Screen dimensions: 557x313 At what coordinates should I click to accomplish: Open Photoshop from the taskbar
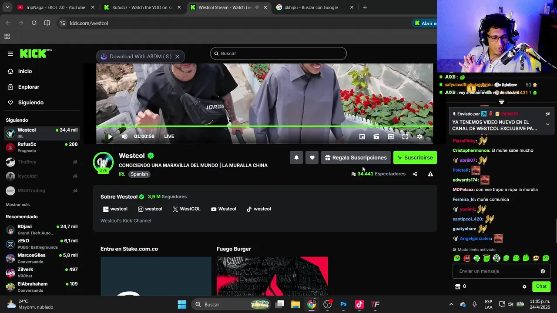[x=343, y=304]
